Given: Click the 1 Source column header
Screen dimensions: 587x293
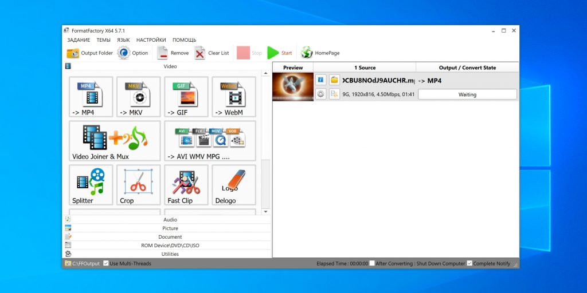Looking at the screenshot, I should 365,68.
